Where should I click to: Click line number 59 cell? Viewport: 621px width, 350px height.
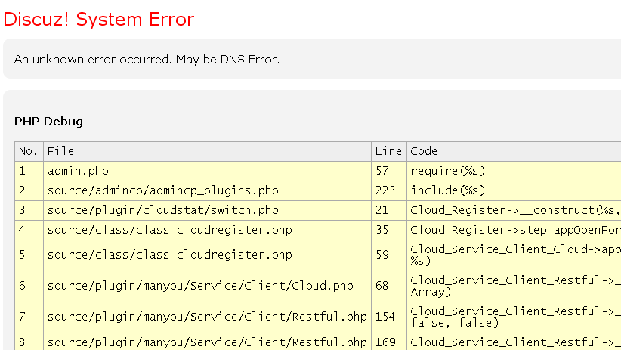click(389, 255)
